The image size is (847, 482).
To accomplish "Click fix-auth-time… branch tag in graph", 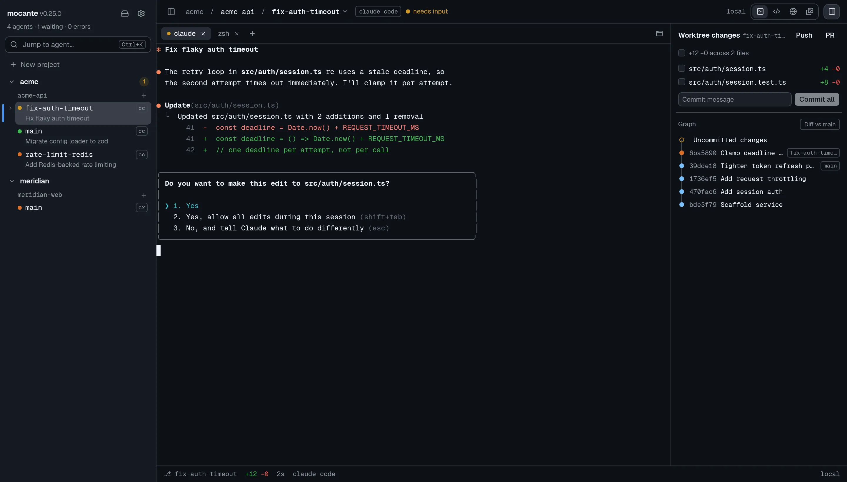I will pos(813,153).
